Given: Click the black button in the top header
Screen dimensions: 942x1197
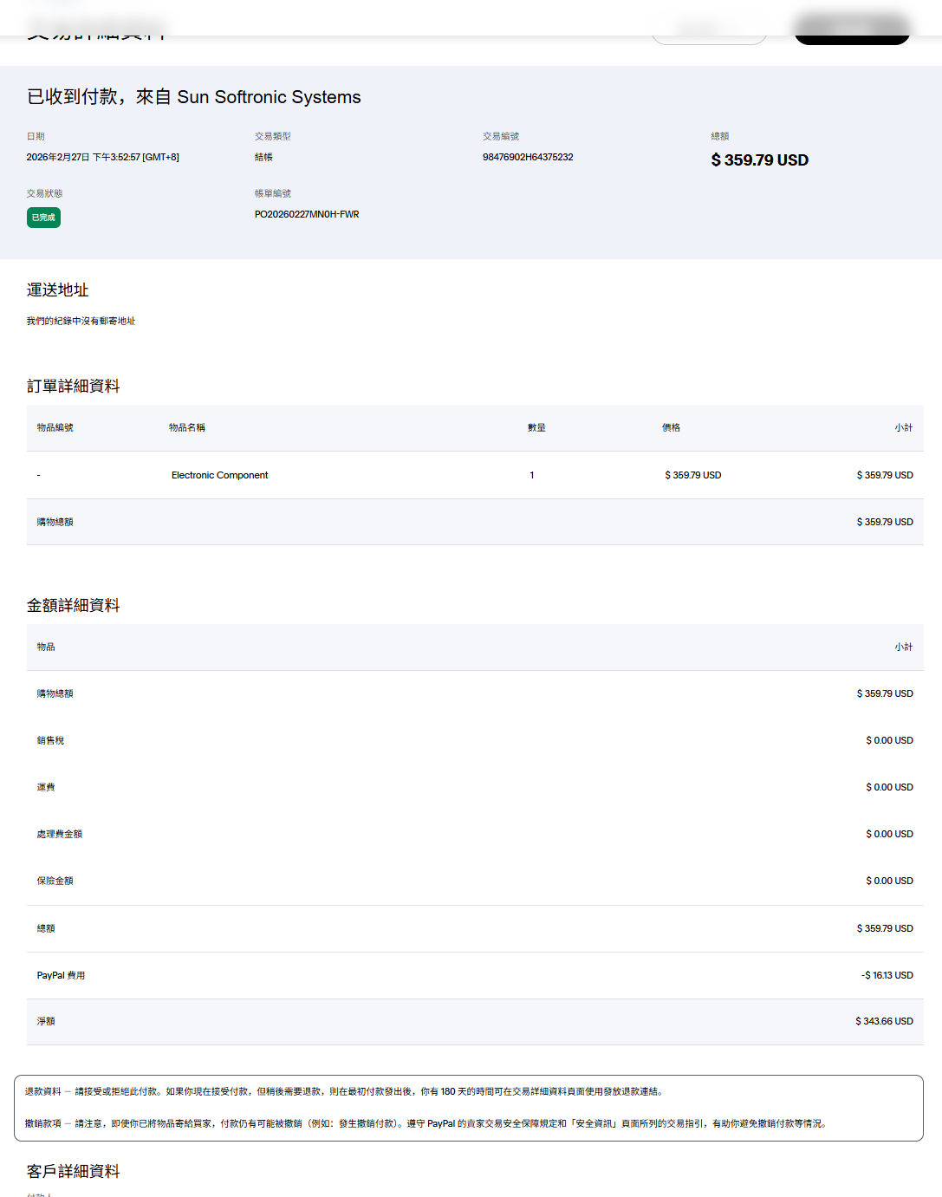Looking at the screenshot, I should click(x=851, y=30).
